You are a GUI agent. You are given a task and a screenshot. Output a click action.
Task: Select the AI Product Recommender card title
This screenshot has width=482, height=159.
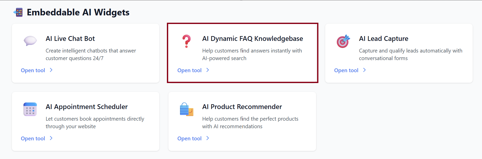[242, 107]
